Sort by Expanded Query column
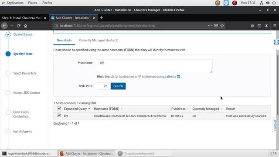279x157 pixels. point(77,109)
